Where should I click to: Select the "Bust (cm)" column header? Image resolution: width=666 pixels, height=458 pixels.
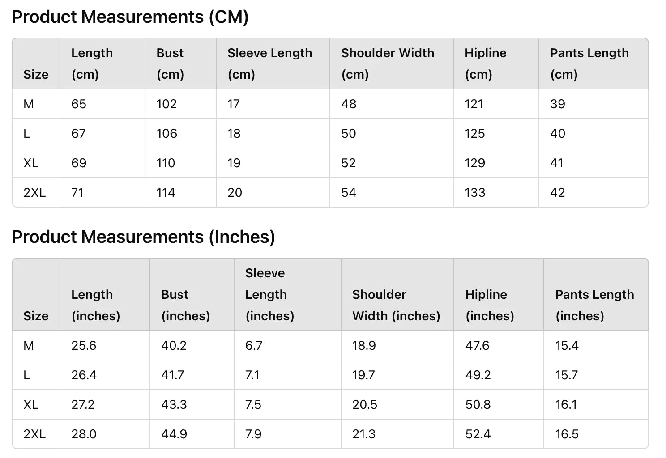click(x=170, y=64)
